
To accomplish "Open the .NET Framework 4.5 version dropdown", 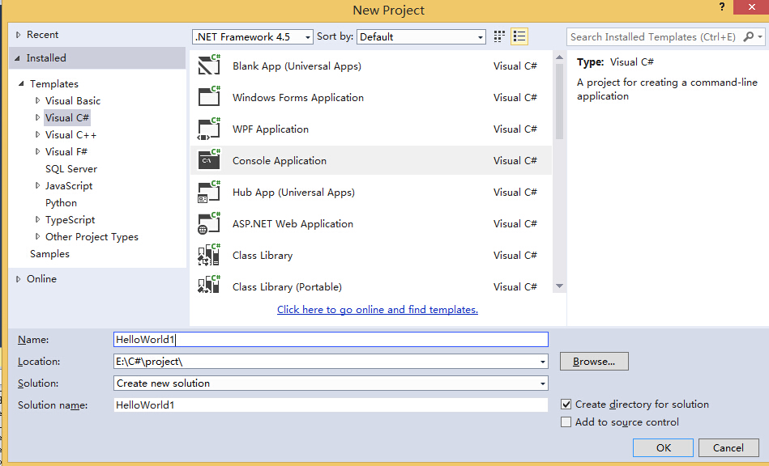I will 253,36.
